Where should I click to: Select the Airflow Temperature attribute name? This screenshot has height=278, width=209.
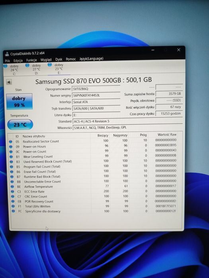point(39,187)
